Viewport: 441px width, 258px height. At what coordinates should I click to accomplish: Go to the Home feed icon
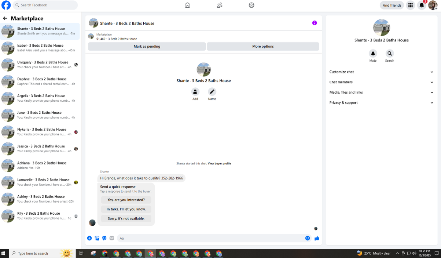point(187,5)
